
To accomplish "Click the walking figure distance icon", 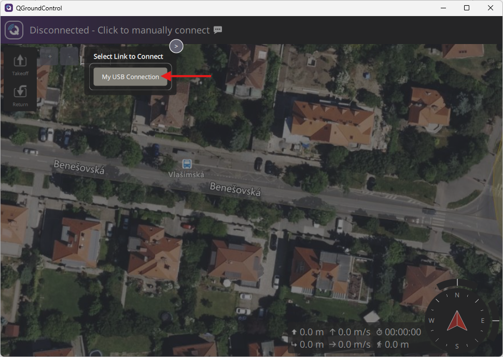I will click(x=380, y=345).
